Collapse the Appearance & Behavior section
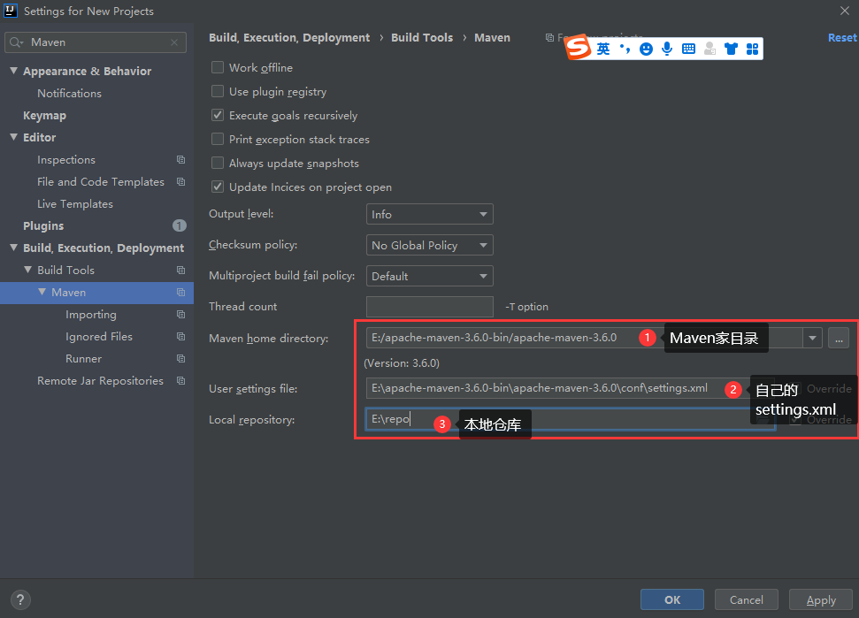 (13, 71)
